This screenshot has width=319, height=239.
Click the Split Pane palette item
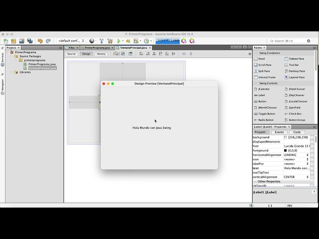tap(262, 71)
